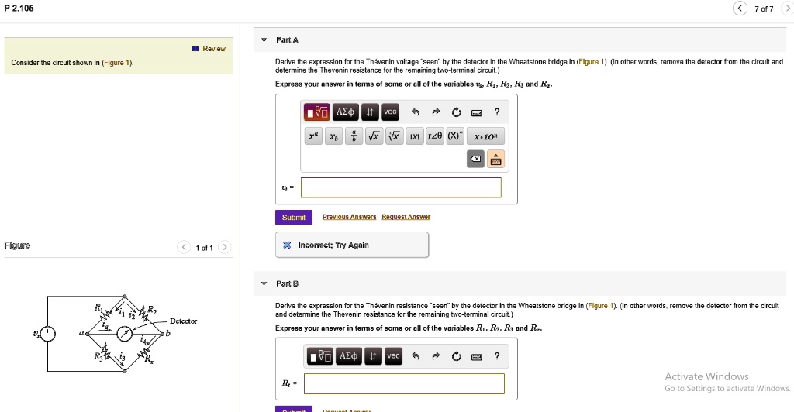Insert absolute value template
The height and width of the screenshot is (412, 794).
414,136
